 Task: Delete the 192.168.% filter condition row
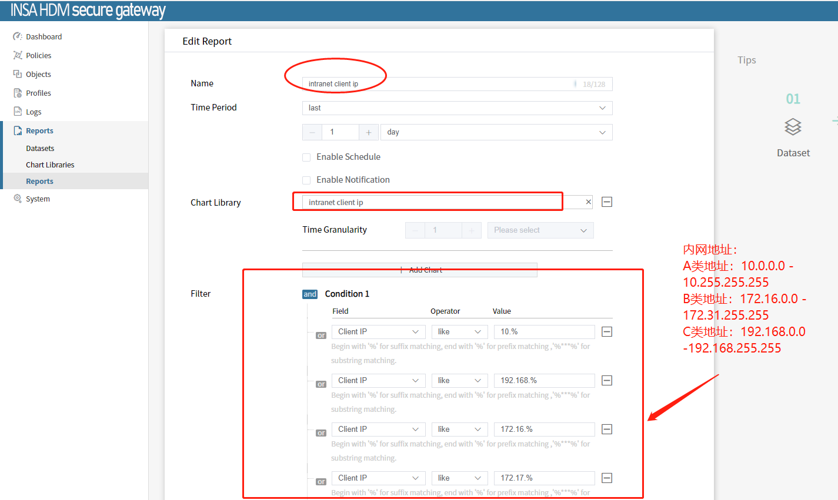pos(607,381)
